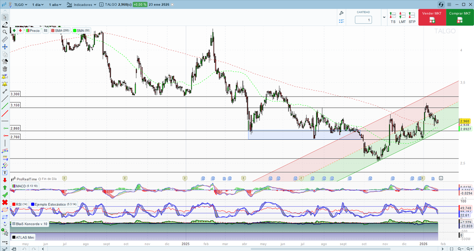
Task: Toggle SMA (200) indicator legend
Action: pyautogui.click(x=60, y=30)
